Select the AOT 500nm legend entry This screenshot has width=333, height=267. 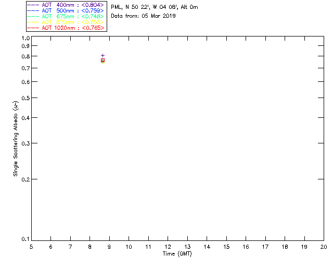tap(73, 11)
